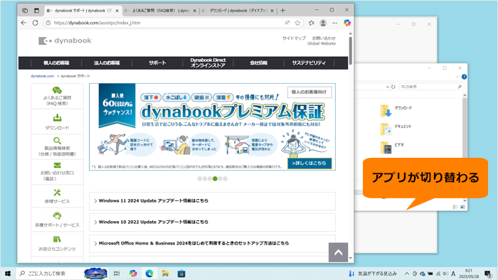The height and width of the screenshot is (280, 498).
Task: Open Dynabook Direct オンラインストア menu
Action: click(208, 63)
